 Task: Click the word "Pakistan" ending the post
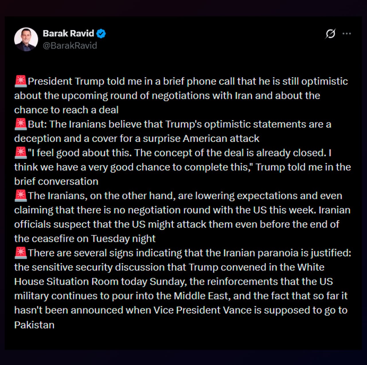[34, 325]
